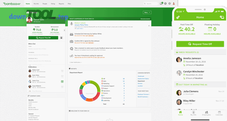Open the settings gear in desktop header
The height and width of the screenshot is (121, 227).
[169, 4]
